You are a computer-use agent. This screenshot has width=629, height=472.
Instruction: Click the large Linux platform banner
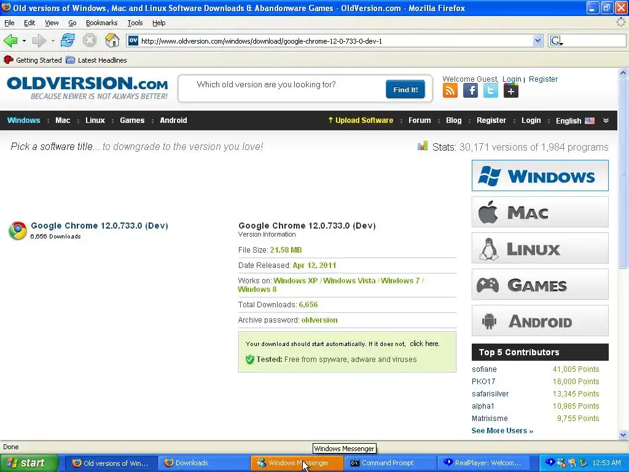click(540, 248)
